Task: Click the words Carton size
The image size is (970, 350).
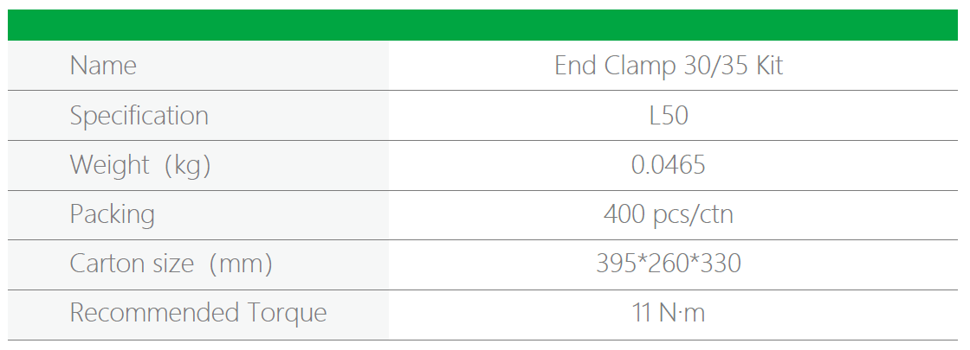Action: pos(132,264)
